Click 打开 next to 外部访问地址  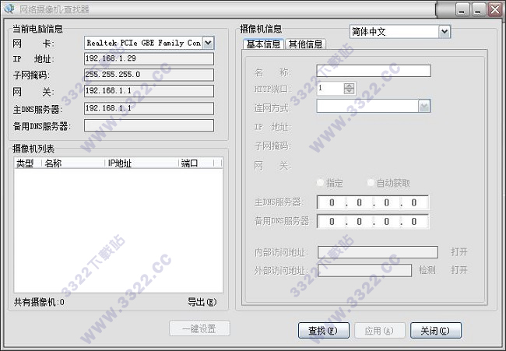click(x=459, y=270)
